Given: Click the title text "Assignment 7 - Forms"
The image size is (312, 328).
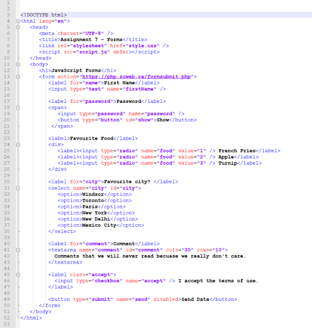Looking at the screenshot, I should click(x=91, y=39).
